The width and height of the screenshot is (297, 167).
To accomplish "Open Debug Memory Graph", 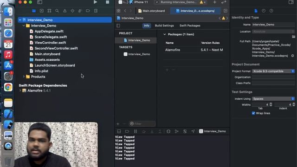I will coord(176,131).
